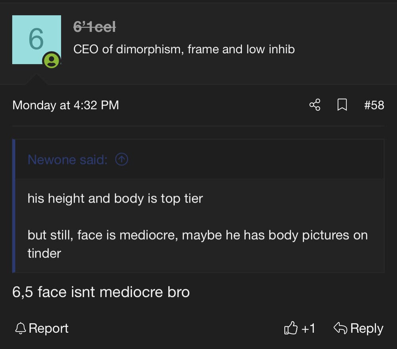View who reacted via the +1 count
Viewport: 397px width, 349px height.
(x=308, y=328)
